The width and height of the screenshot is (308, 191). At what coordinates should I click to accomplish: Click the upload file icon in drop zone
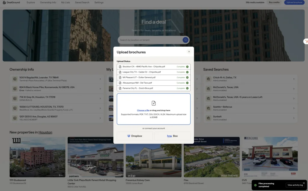pos(154,103)
